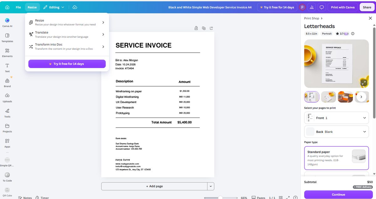This screenshot has width=376, height=199.
Task: Add a page using the icon above the canvas
Action: coord(211,28)
